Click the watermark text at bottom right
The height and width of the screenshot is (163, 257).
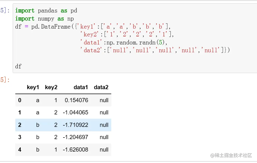(231, 155)
